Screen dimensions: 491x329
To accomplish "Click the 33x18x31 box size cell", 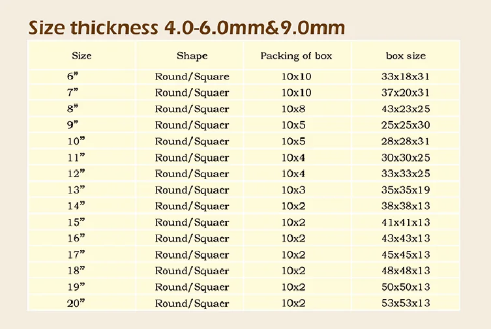I will [406, 76].
